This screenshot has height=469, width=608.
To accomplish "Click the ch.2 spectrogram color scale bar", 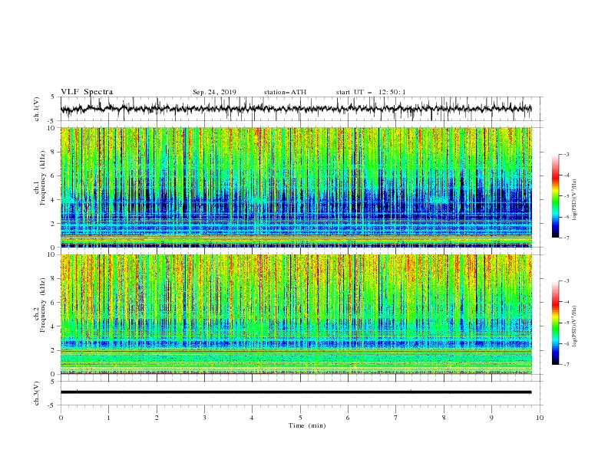I will click(x=555, y=323).
